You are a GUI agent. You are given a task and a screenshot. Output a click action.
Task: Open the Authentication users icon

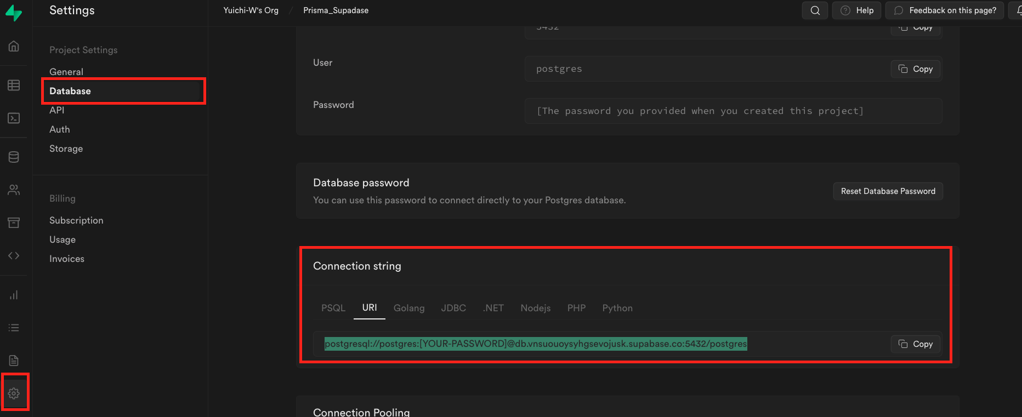point(14,190)
